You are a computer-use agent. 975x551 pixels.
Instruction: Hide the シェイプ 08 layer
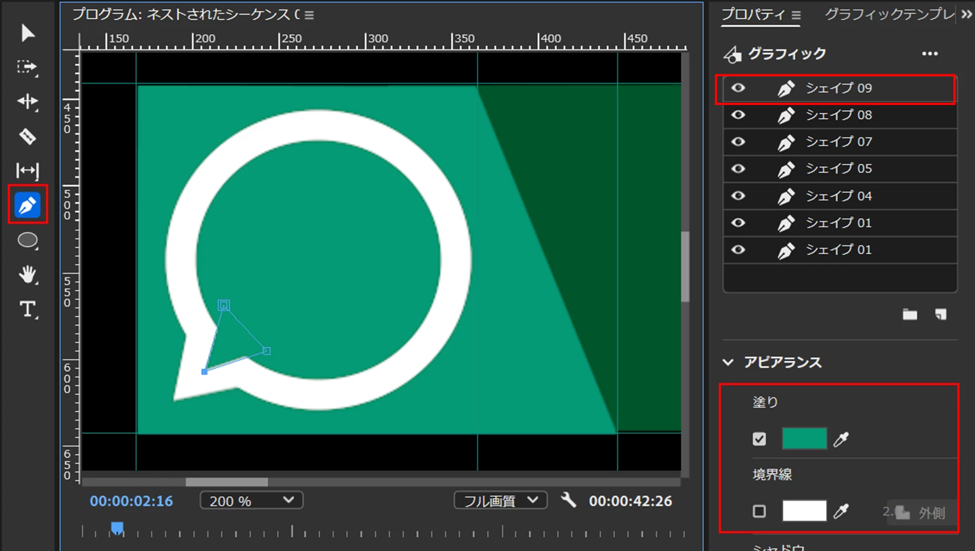pyautogui.click(x=738, y=115)
